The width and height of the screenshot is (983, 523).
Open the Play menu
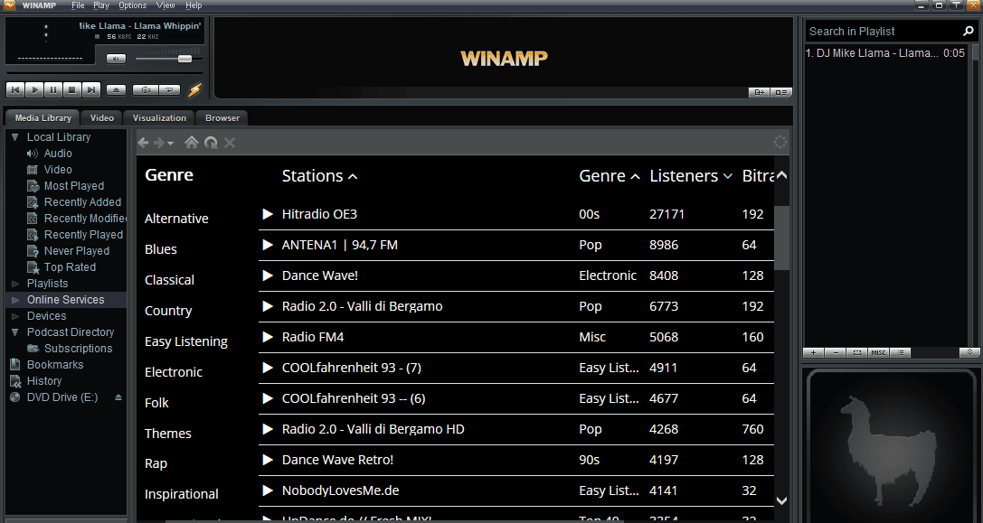101,5
